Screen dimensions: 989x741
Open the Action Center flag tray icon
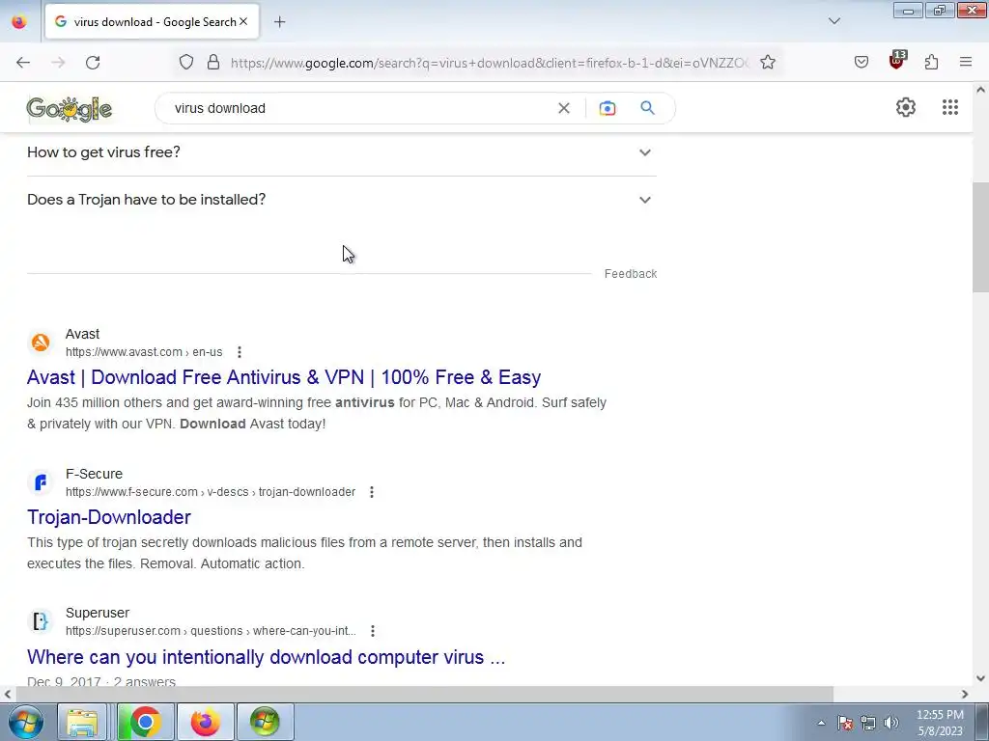pyautogui.click(x=845, y=723)
